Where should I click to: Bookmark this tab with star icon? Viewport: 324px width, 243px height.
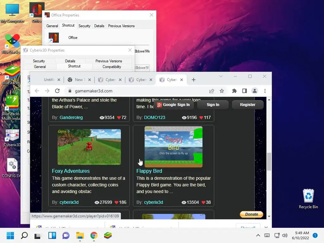pyautogui.click(x=222, y=91)
